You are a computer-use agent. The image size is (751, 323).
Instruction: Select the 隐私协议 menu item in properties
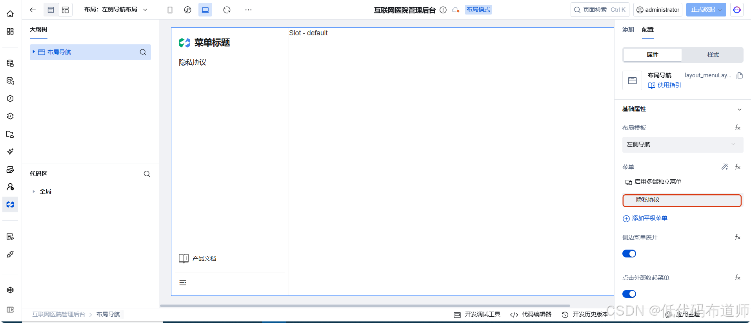pos(682,200)
